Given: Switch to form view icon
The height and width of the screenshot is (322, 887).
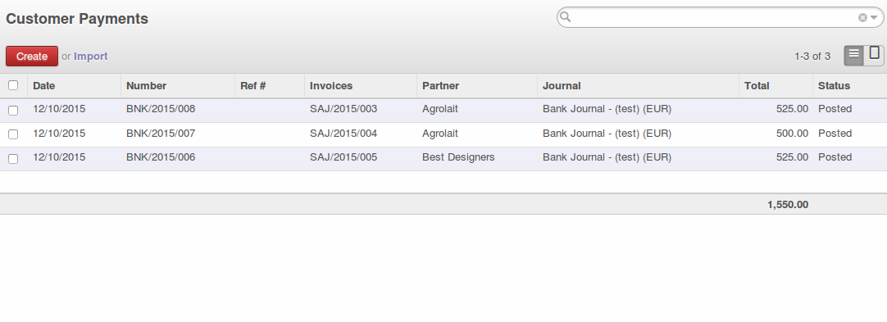Looking at the screenshot, I should (874, 56).
